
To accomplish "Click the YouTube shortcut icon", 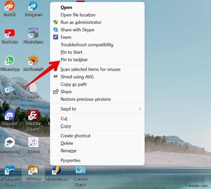I will 9,33.
